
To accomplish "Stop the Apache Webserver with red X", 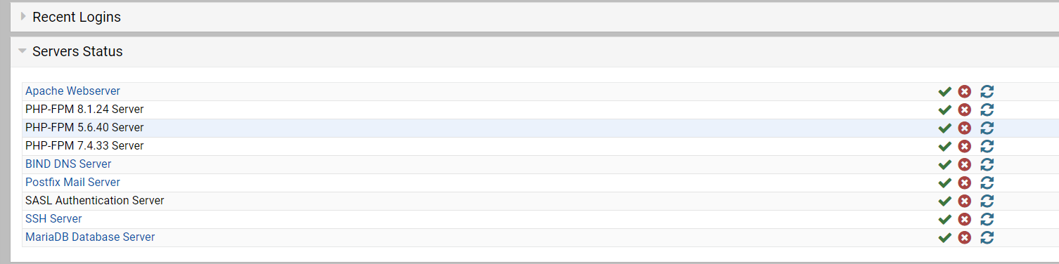I will coord(965,91).
